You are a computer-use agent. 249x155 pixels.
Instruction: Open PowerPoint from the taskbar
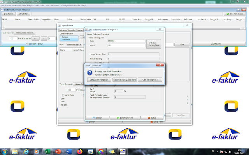(x=58, y=152)
